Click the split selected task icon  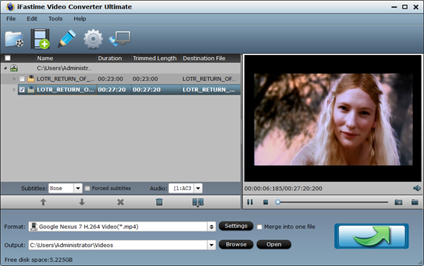pos(198,202)
